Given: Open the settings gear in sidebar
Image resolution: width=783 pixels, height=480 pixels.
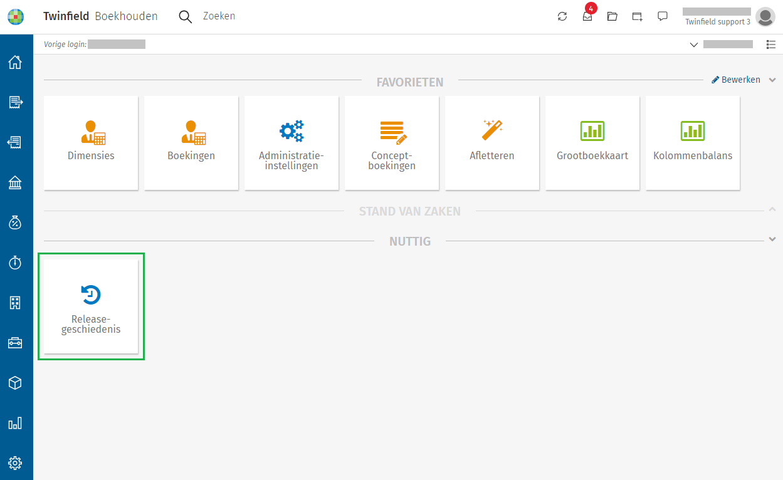Looking at the screenshot, I should 15,463.
